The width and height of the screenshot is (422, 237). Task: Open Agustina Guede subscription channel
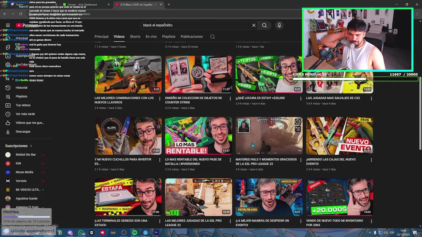pos(26,198)
